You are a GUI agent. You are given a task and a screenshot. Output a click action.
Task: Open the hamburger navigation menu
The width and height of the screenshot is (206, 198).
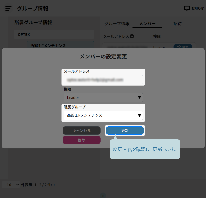pyautogui.click(x=8, y=8)
